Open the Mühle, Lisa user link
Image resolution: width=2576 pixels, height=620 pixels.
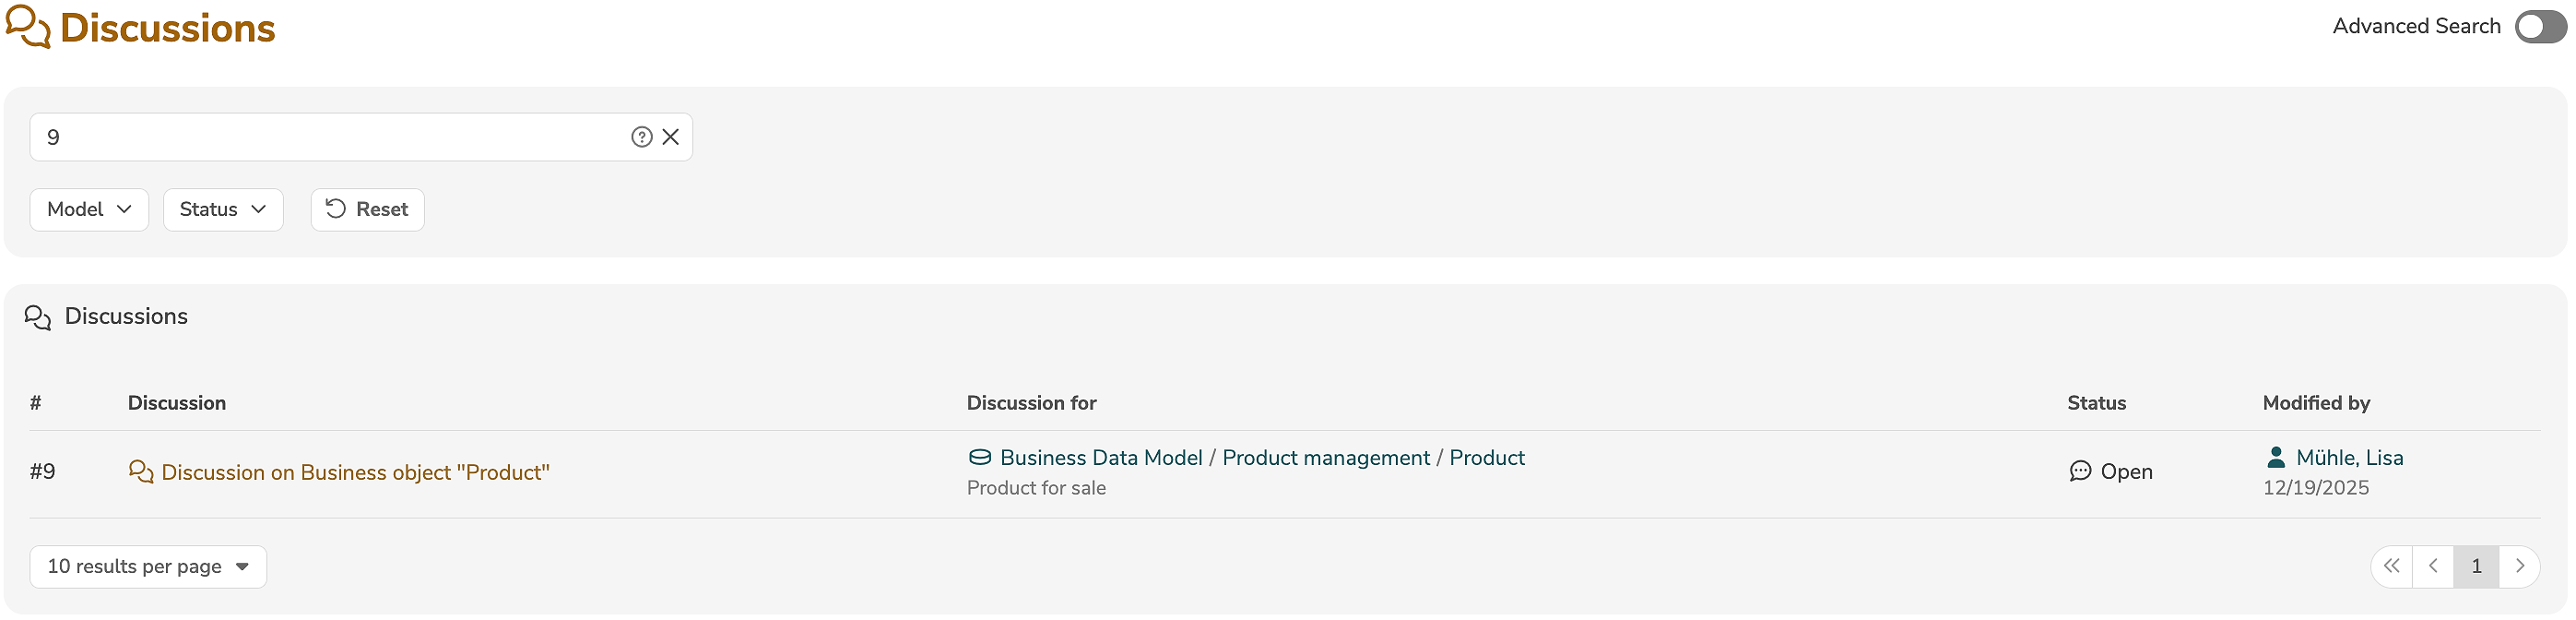coord(2349,458)
